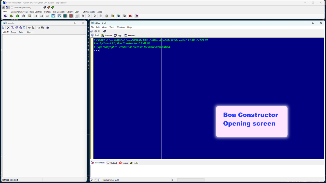Click the Post checkmark icon in Inspector
The image size is (326, 183).
[x=29, y=28]
